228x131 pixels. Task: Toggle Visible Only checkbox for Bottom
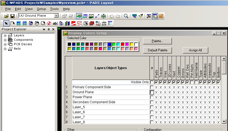point(218,82)
